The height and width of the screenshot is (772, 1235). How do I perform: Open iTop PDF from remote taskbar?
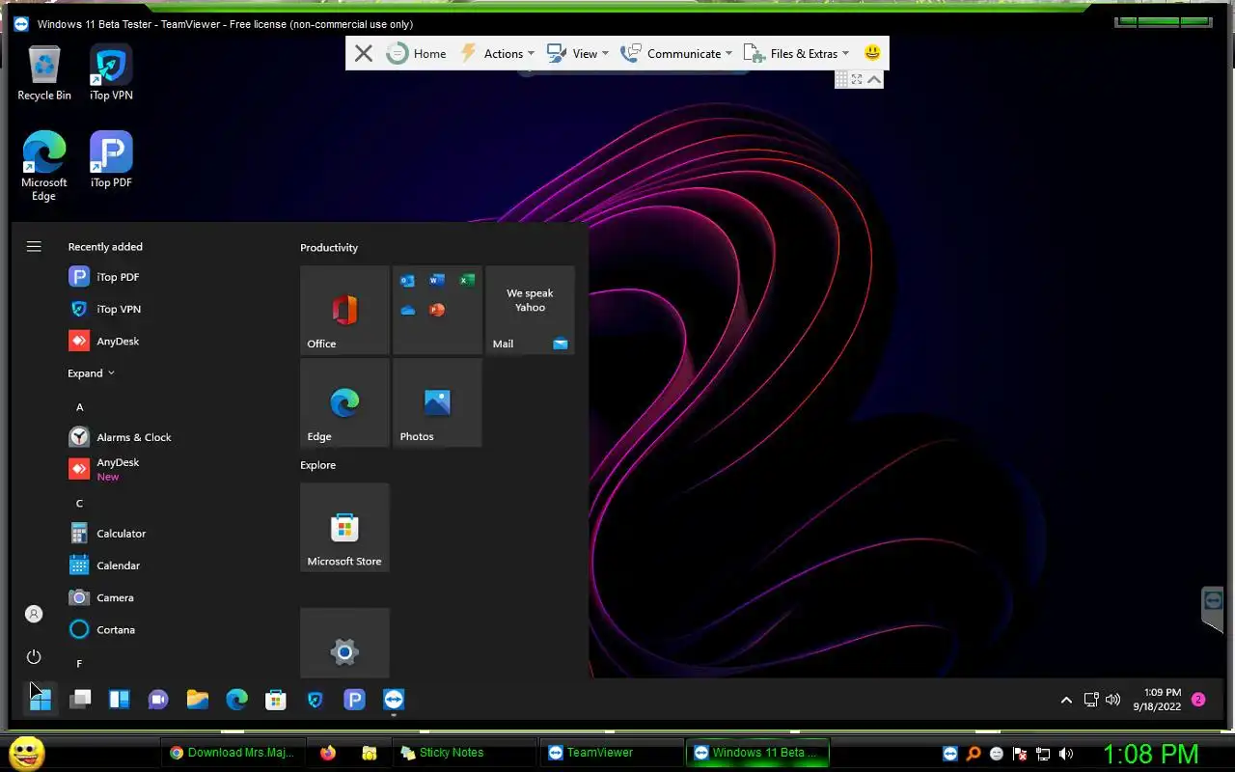354,700
